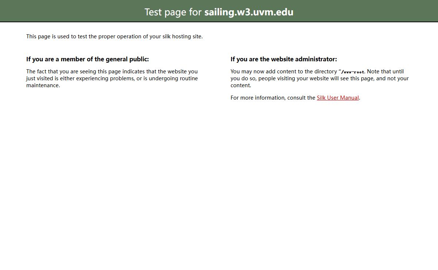Click the '~/www-root' directory text

point(351,72)
